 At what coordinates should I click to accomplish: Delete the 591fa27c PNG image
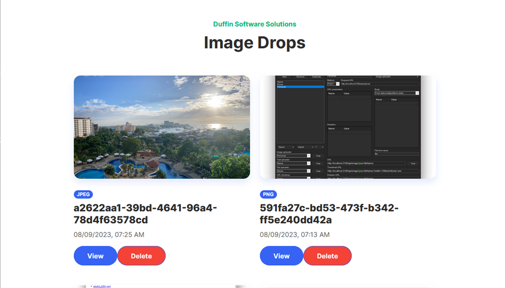tap(328, 256)
